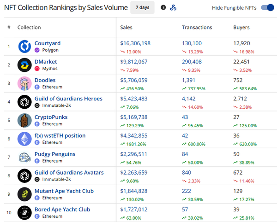Click the info icon next to 7 days

(x=163, y=7)
